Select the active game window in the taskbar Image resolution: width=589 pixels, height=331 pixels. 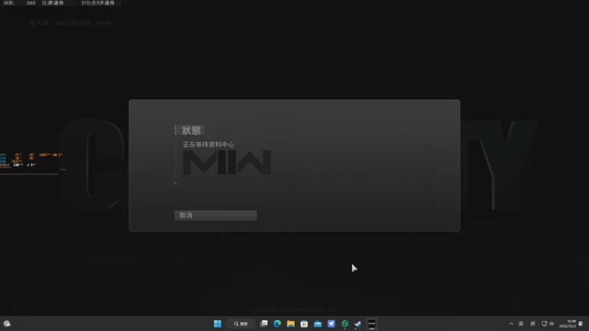(372, 324)
